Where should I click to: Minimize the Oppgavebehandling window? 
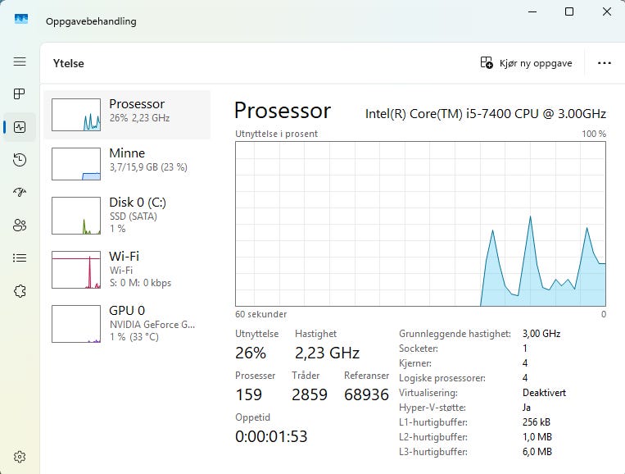coord(532,12)
